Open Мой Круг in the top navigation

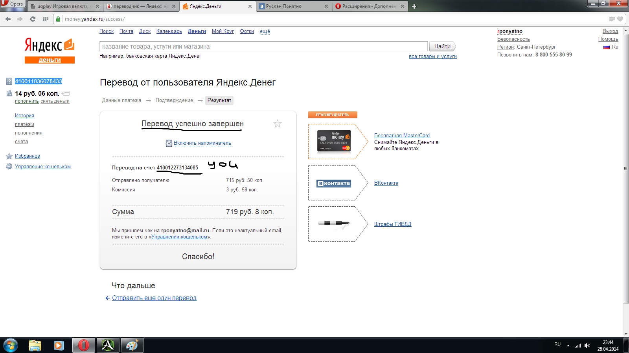pyautogui.click(x=223, y=31)
